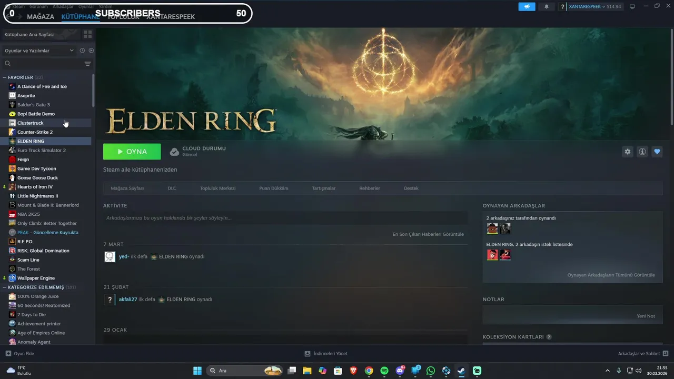Viewport: 674px width, 379px height.
Task: Click Oynayan Arkadaşların Tümünü Görüntüle
Action: pyautogui.click(x=611, y=275)
